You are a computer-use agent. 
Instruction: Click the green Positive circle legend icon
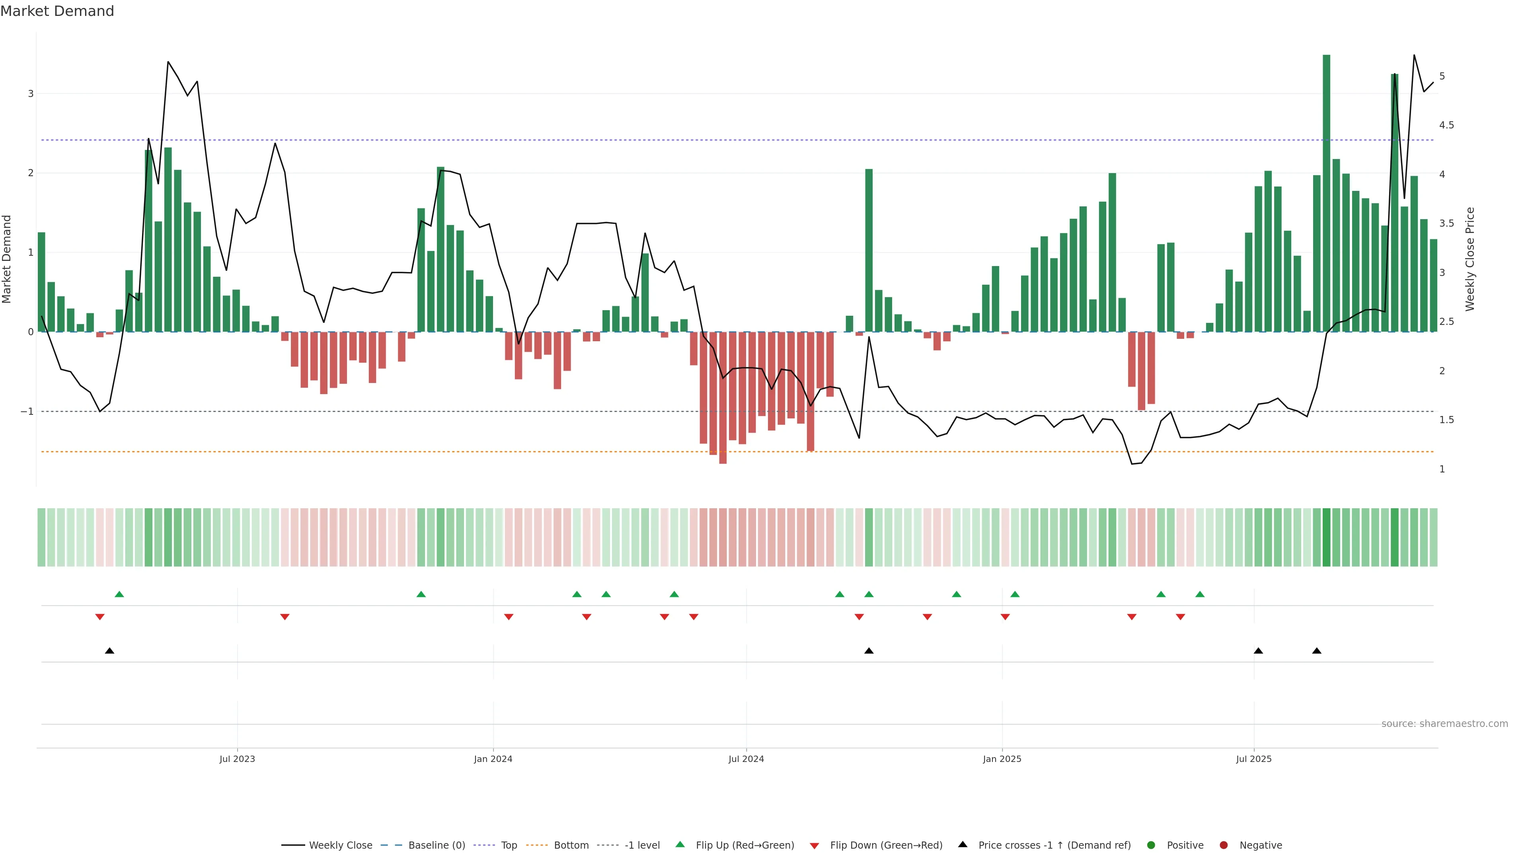pos(1151,845)
